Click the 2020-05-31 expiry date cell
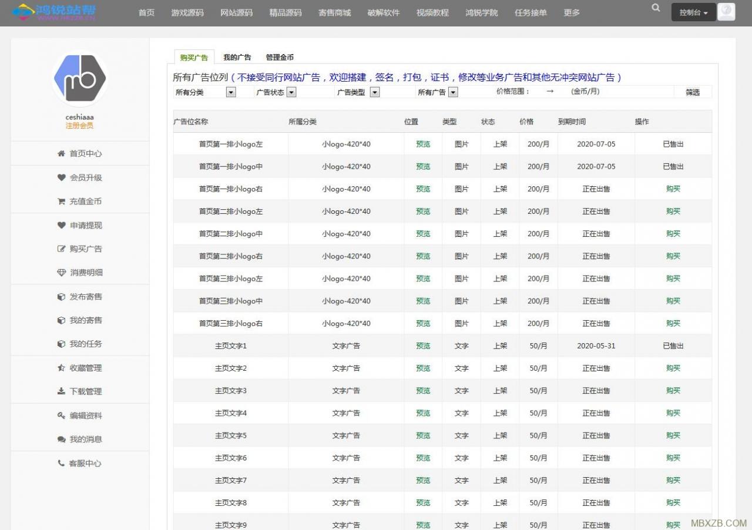The image size is (752, 530). [x=596, y=345]
